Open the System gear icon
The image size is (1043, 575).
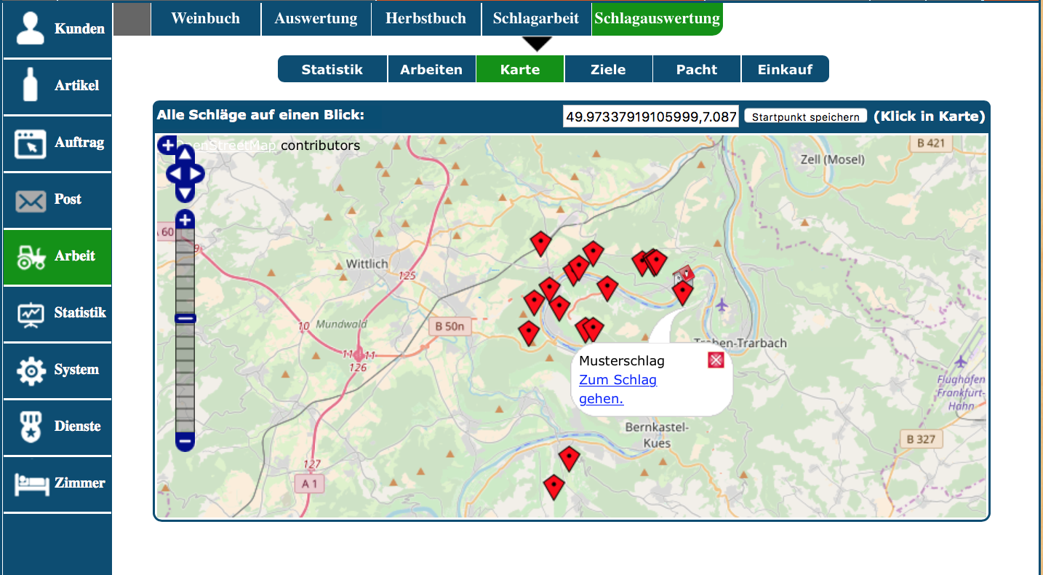31,370
